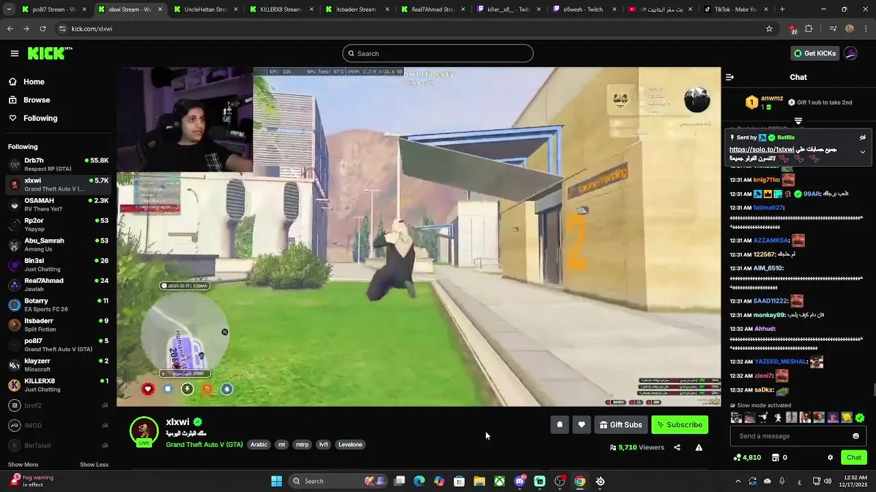Image resolution: width=876 pixels, height=492 pixels.
Task: Report the stream using warning icon
Action: pyautogui.click(x=699, y=448)
